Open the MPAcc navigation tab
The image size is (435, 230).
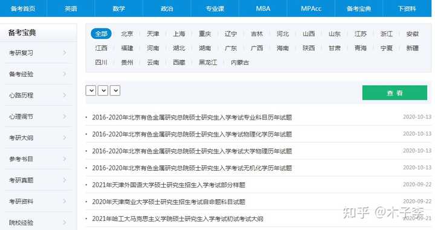pos(311,8)
